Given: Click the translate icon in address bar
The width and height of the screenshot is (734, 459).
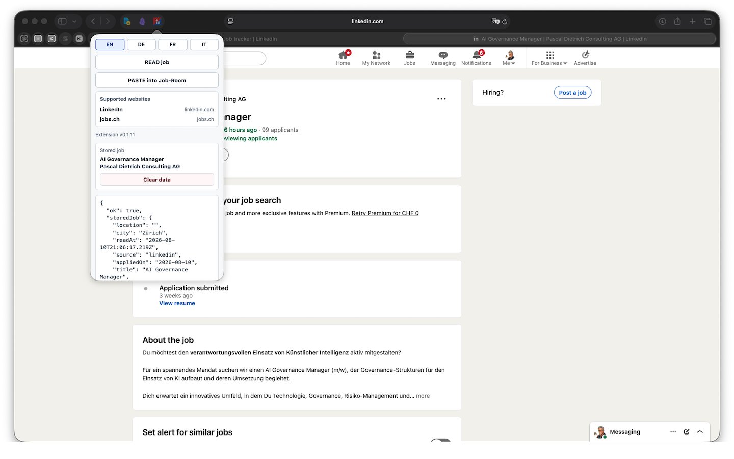Looking at the screenshot, I should point(495,21).
